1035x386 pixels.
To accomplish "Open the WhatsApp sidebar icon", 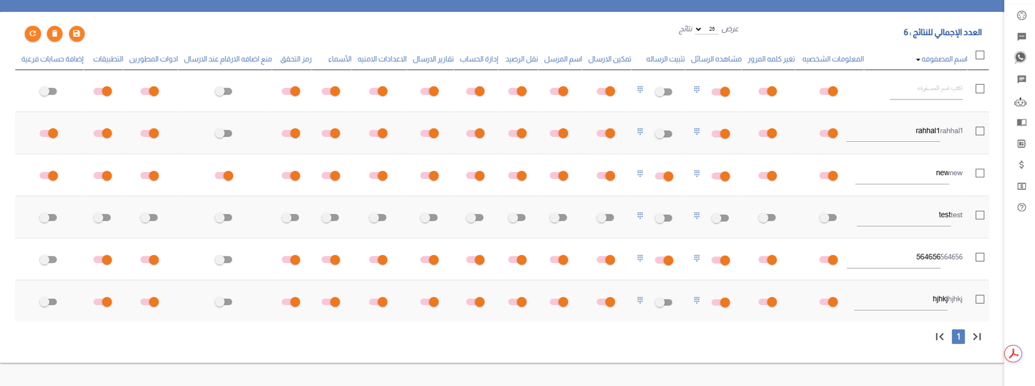I will (x=1021, y=57).
